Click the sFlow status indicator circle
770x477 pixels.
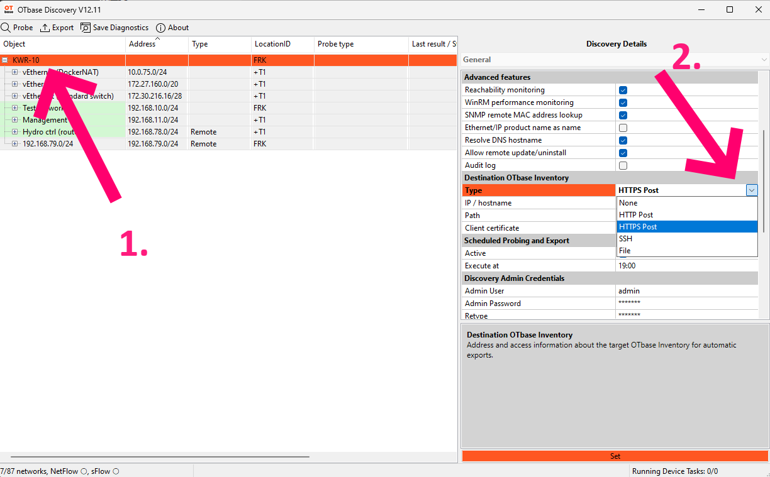[116, 471]
